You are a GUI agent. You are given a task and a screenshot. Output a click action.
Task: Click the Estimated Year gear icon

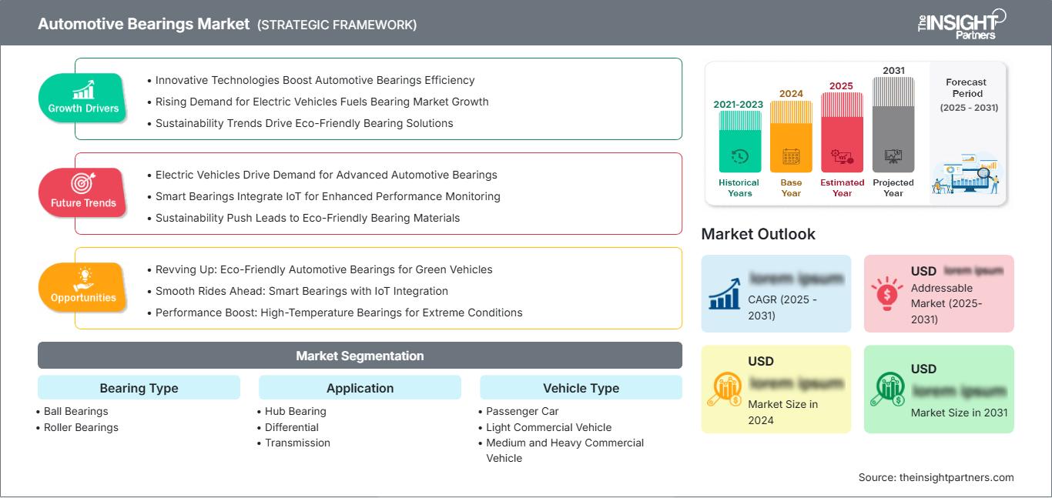[x=842, y=156]
